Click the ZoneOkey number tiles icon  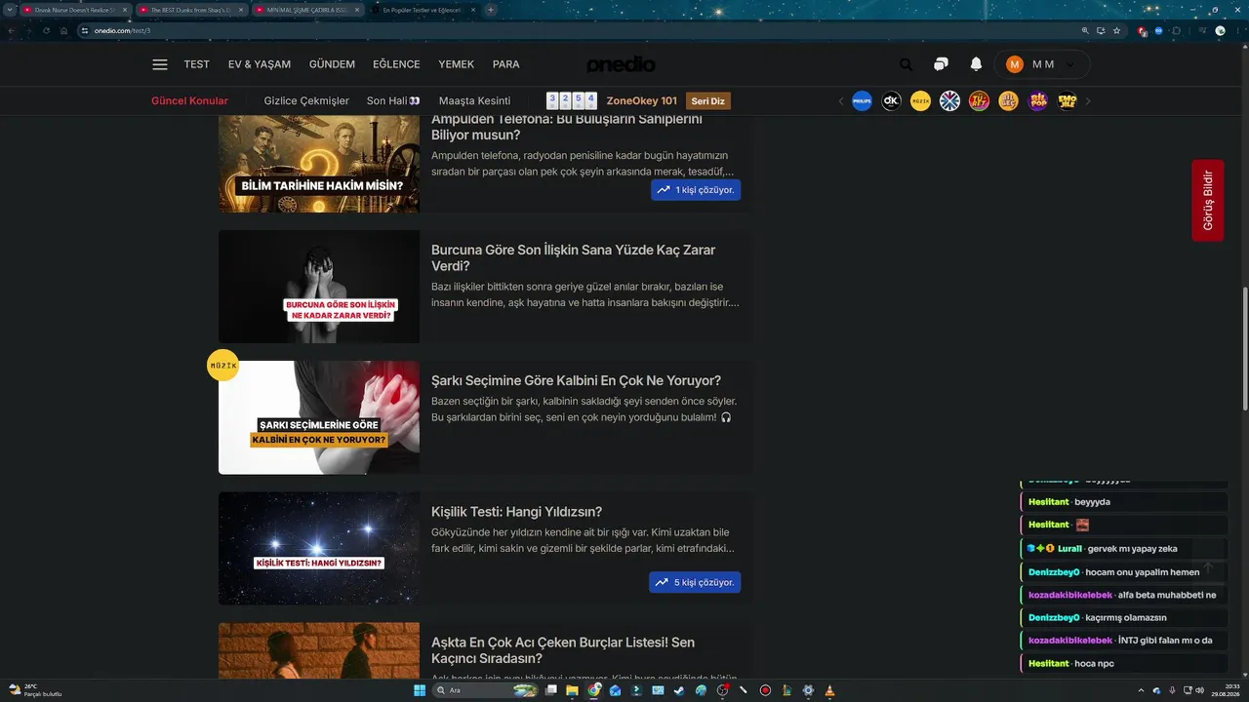571,100
